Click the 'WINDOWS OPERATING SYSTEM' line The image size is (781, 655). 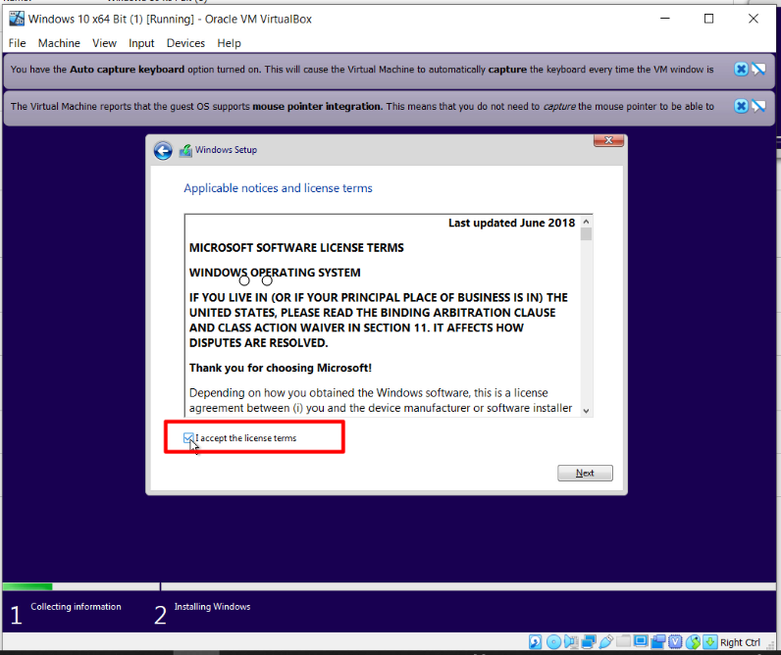pos(275,273)
